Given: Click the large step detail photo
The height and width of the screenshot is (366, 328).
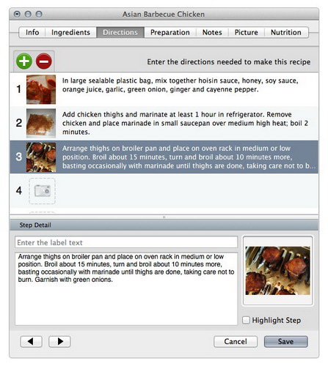Looking at the screenshot, I should pyautogui.click(x=277, y=270).
